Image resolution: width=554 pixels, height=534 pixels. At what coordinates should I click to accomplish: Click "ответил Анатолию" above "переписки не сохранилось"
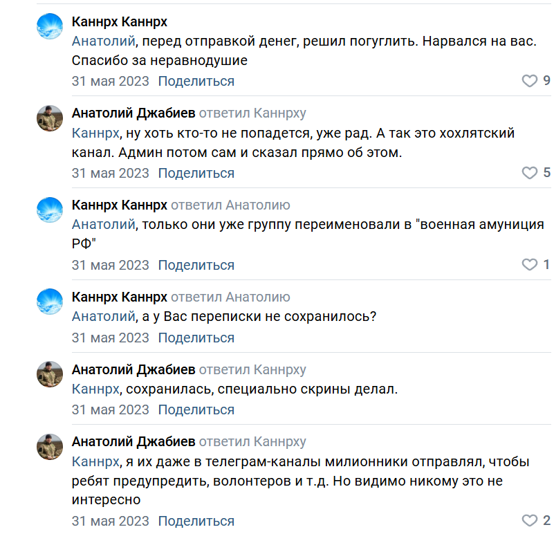[x=230, y=297]
